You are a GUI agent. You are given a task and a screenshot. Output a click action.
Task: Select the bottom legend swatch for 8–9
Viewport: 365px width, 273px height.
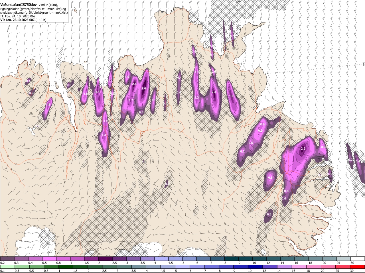pyautogui.click(x=226, y=267)
